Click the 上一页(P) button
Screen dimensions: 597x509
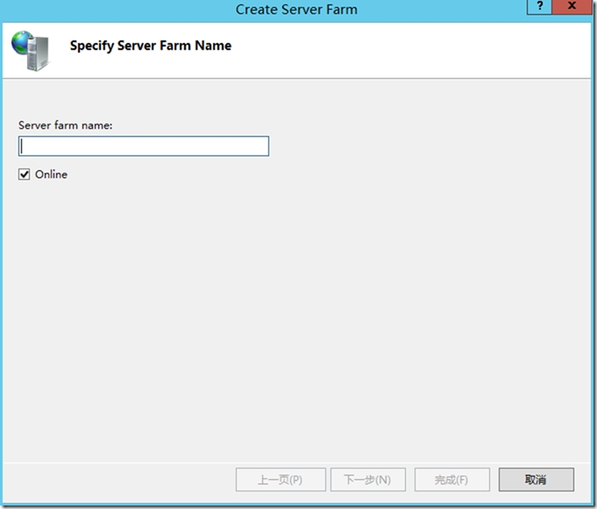pos(281,480)
